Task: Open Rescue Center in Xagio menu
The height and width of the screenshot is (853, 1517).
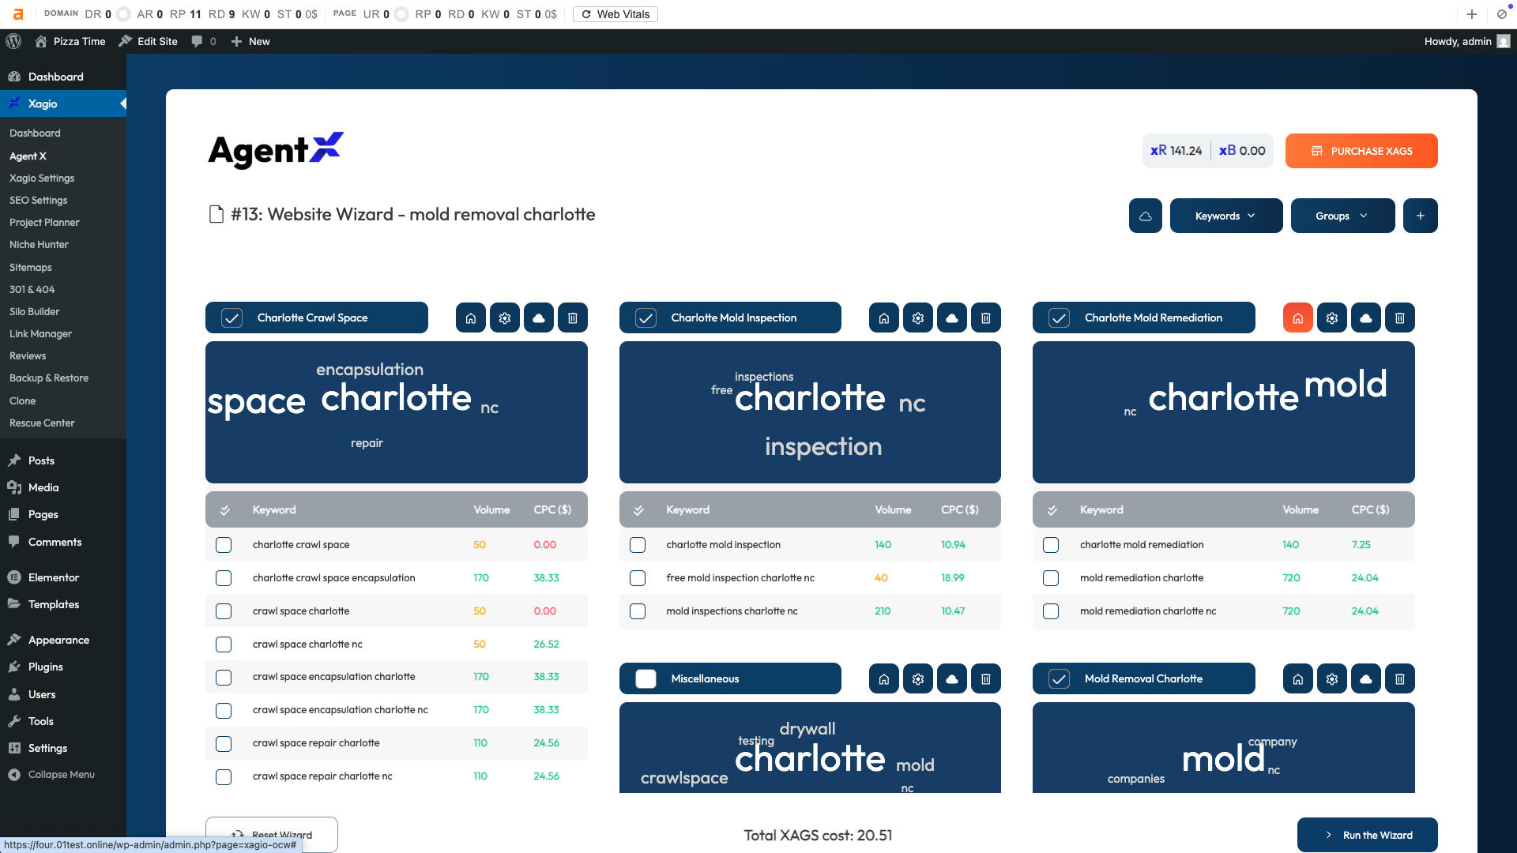Action: (x=42, y=423)
